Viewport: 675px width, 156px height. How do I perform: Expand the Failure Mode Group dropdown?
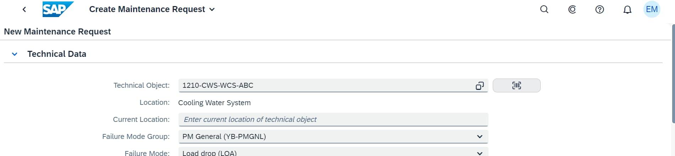(x=480, y=136)
